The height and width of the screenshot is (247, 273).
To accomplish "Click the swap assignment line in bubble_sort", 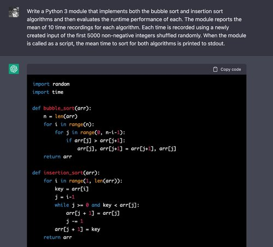I will point(127,149).
